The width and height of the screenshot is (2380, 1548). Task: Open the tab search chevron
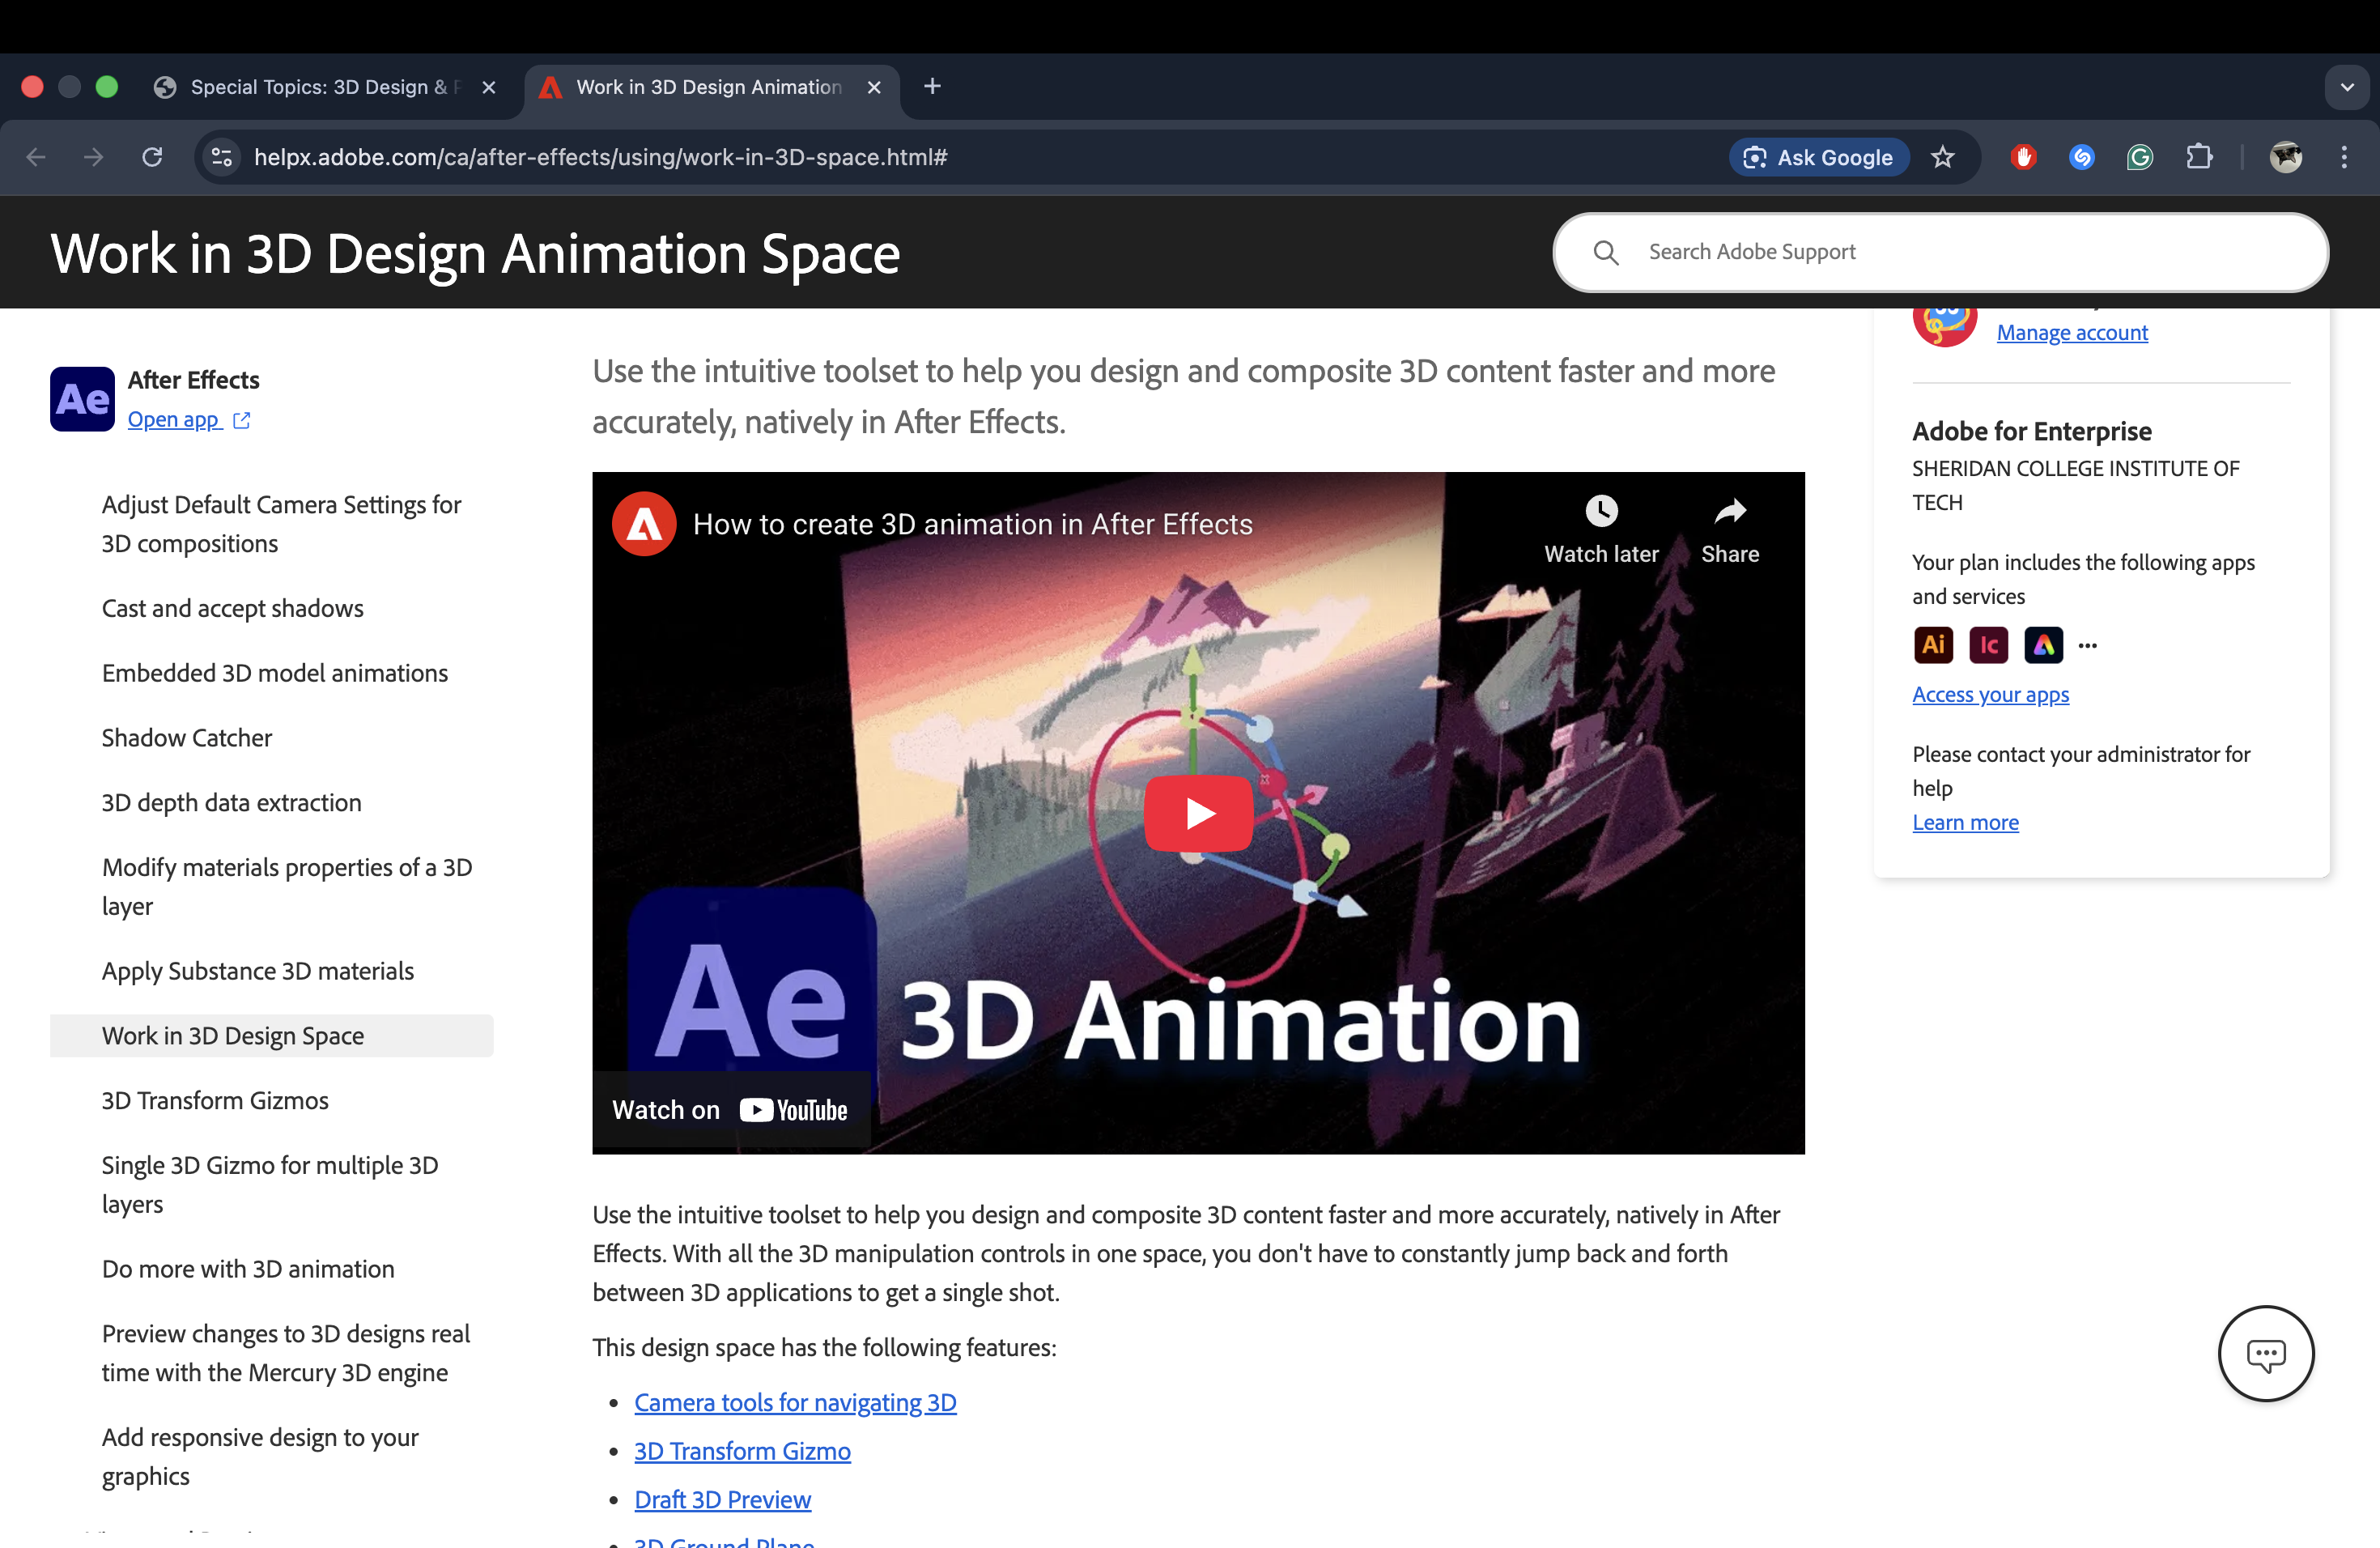tap(2346, 87)
